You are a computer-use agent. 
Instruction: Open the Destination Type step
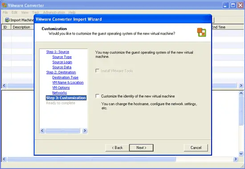(x=65, y=78)
